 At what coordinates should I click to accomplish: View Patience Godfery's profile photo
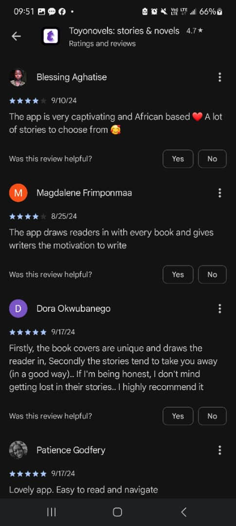(x=18, y=450)
